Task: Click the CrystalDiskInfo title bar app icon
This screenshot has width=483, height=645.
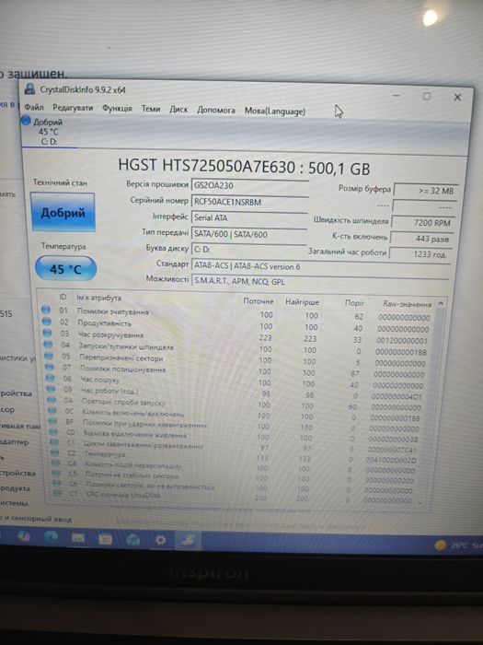Action: (x=29, y=88)
